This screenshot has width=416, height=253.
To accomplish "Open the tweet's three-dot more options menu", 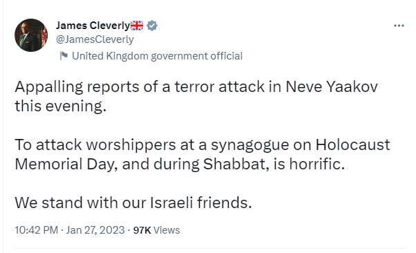I will pos(399,26).
